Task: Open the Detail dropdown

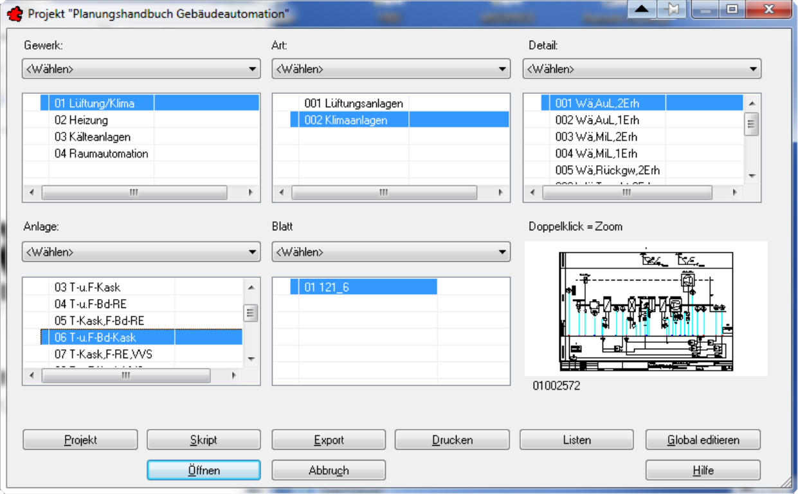Action: pyautogui.click(x=642, y=69)
